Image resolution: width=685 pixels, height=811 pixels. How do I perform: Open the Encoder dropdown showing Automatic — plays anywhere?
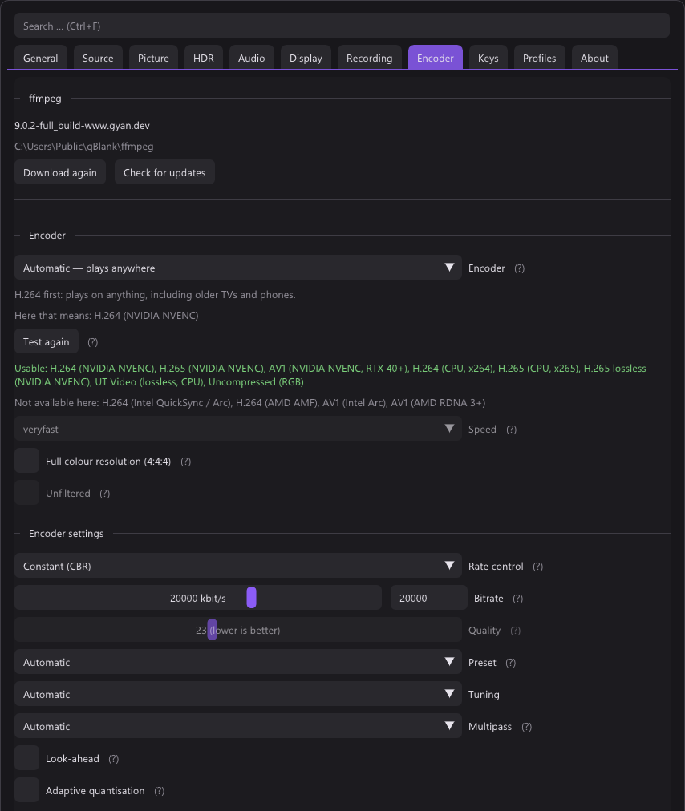[238, 268]
